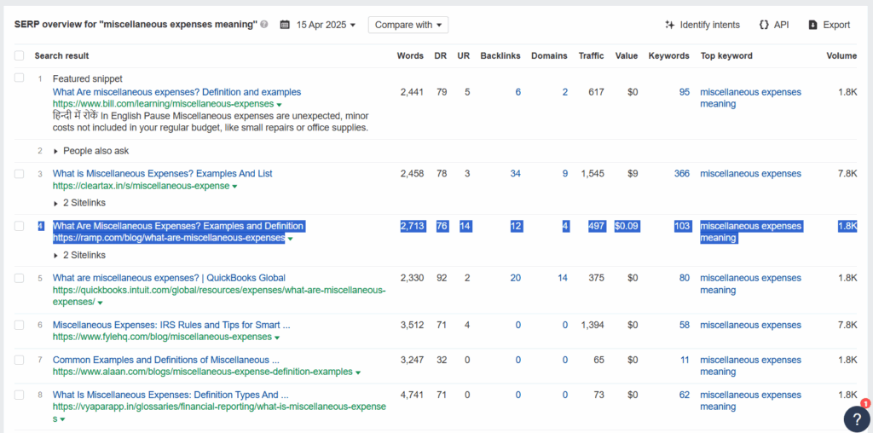Select the checkbox for QuickBooks Global result
Screen dimensions: 873x433
[x=20, y=278]
